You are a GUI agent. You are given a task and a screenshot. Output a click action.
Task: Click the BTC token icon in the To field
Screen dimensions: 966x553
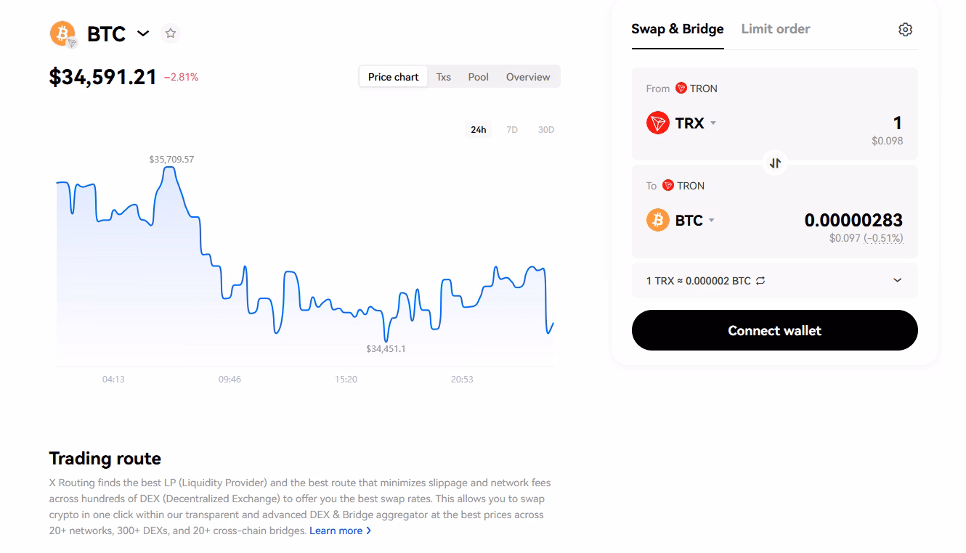tap(657, 220)
